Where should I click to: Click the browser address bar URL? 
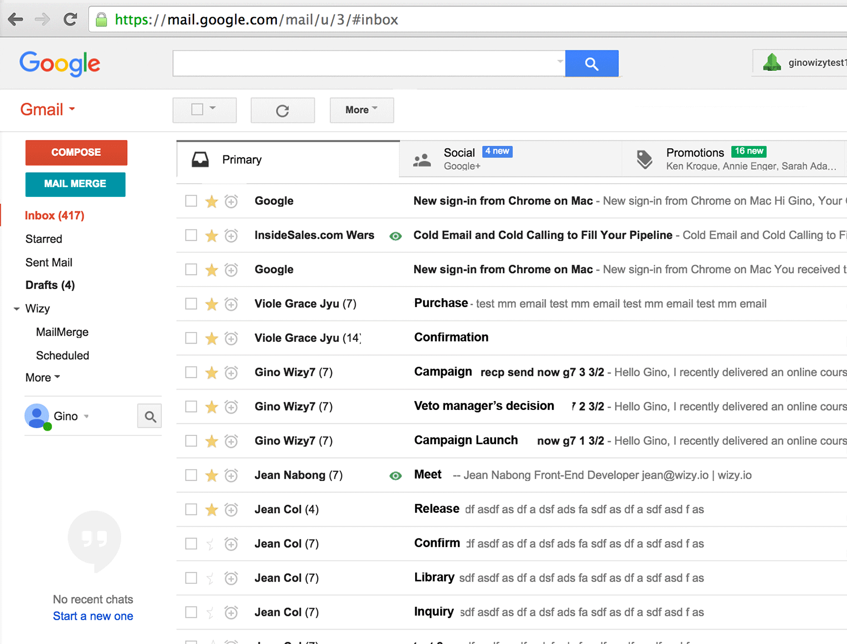[x=256, y=20]
